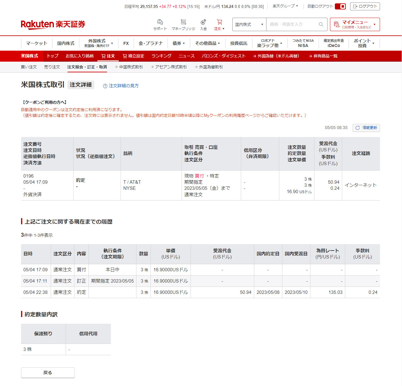Click the deposit (入金) yen icon
Screen dimensions: 402x386
(203, 22)
